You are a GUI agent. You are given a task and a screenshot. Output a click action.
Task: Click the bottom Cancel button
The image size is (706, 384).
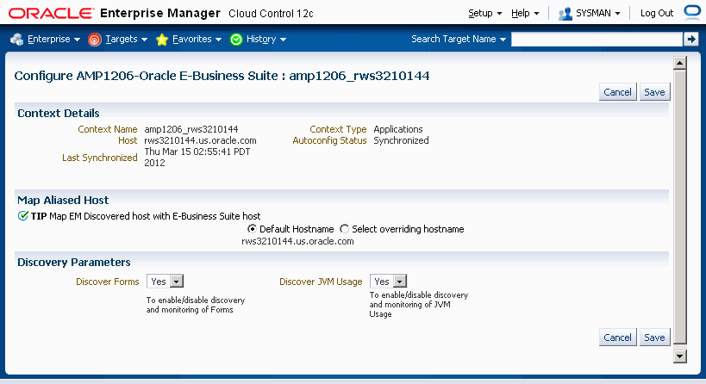click(x=617, y=338)
